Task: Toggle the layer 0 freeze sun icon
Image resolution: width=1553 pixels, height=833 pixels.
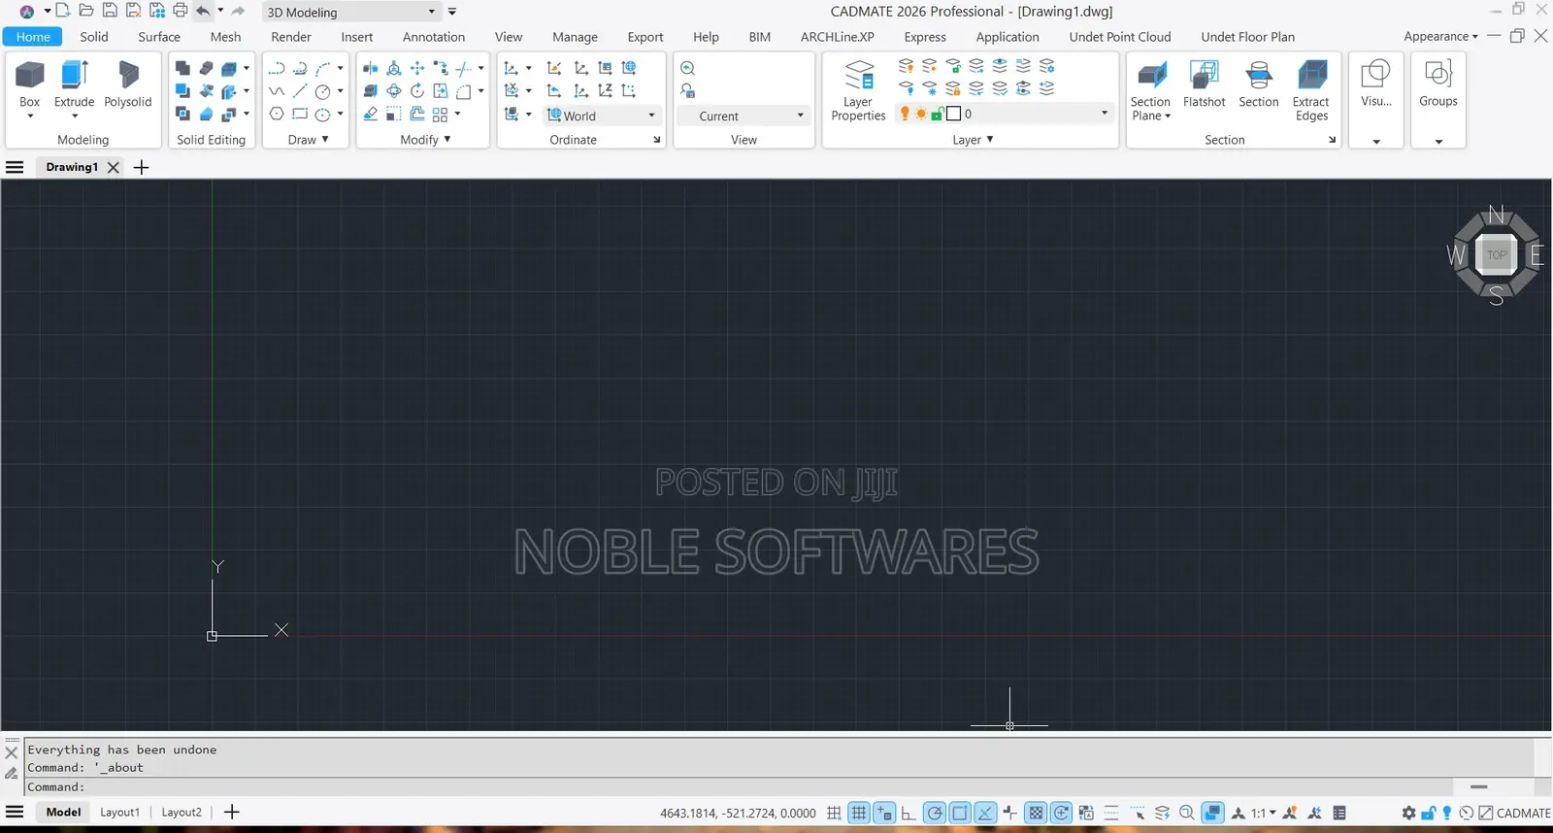Action: click(x=921, y=114)
